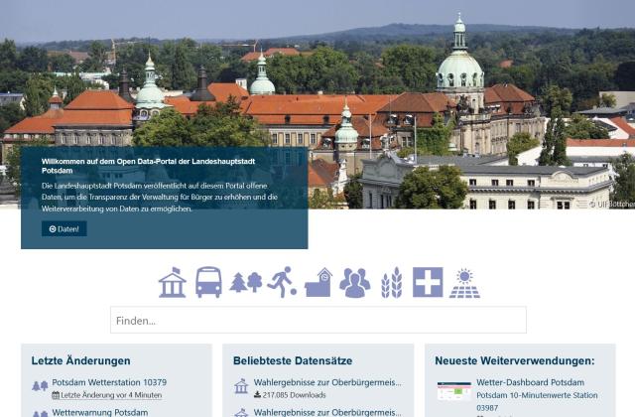Click the Wetter-Dashboard Potsdam thumbnail image

tap(454, 391)
